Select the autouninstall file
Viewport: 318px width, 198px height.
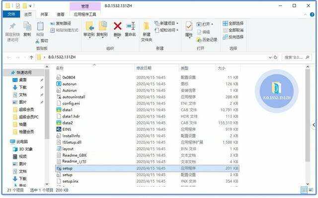click(x=74, y=97)
